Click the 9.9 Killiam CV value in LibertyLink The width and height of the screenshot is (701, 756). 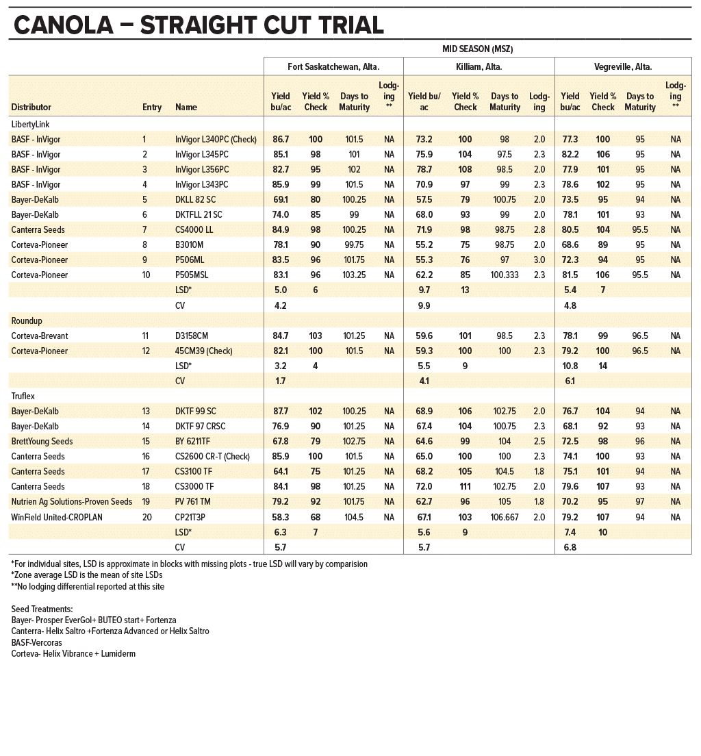424,305
